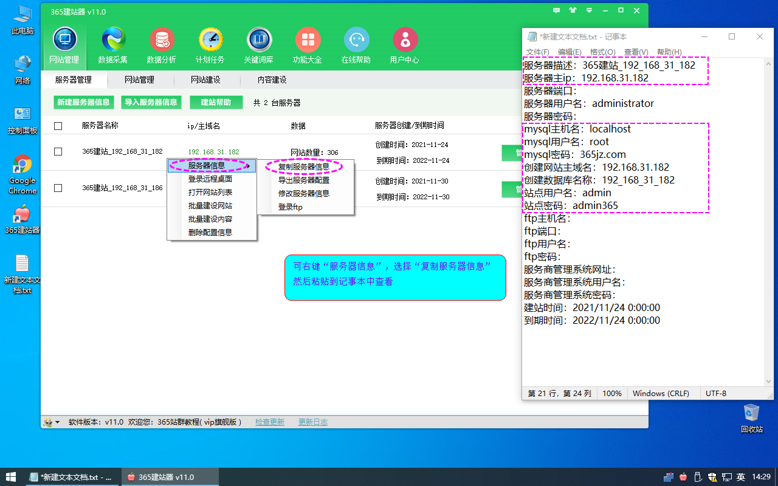Open the user avatar menu in status bar
This screenshot has height=486, width=778.
tap(51, 422)
